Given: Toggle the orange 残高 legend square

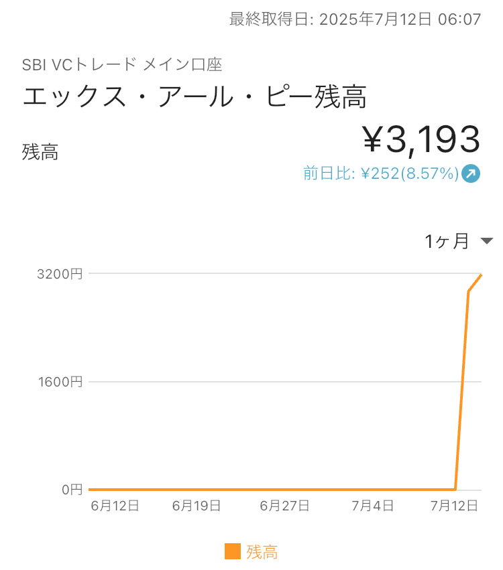Looking at the screenshot, I should (x=233, y=551).
